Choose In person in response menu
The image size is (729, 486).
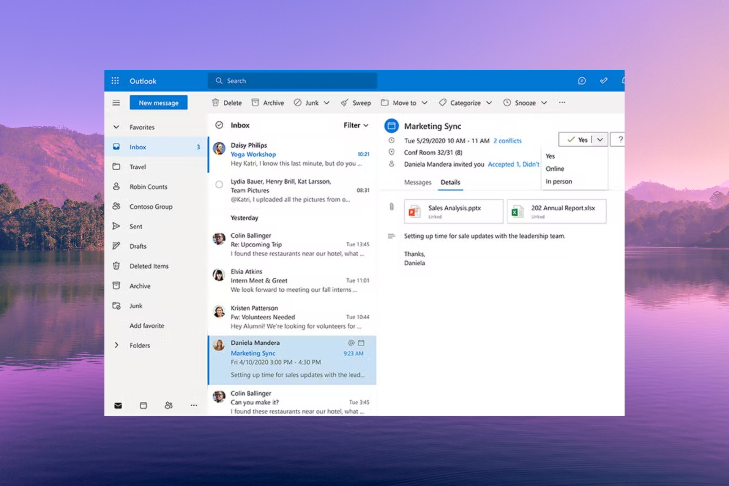[559, 181]
